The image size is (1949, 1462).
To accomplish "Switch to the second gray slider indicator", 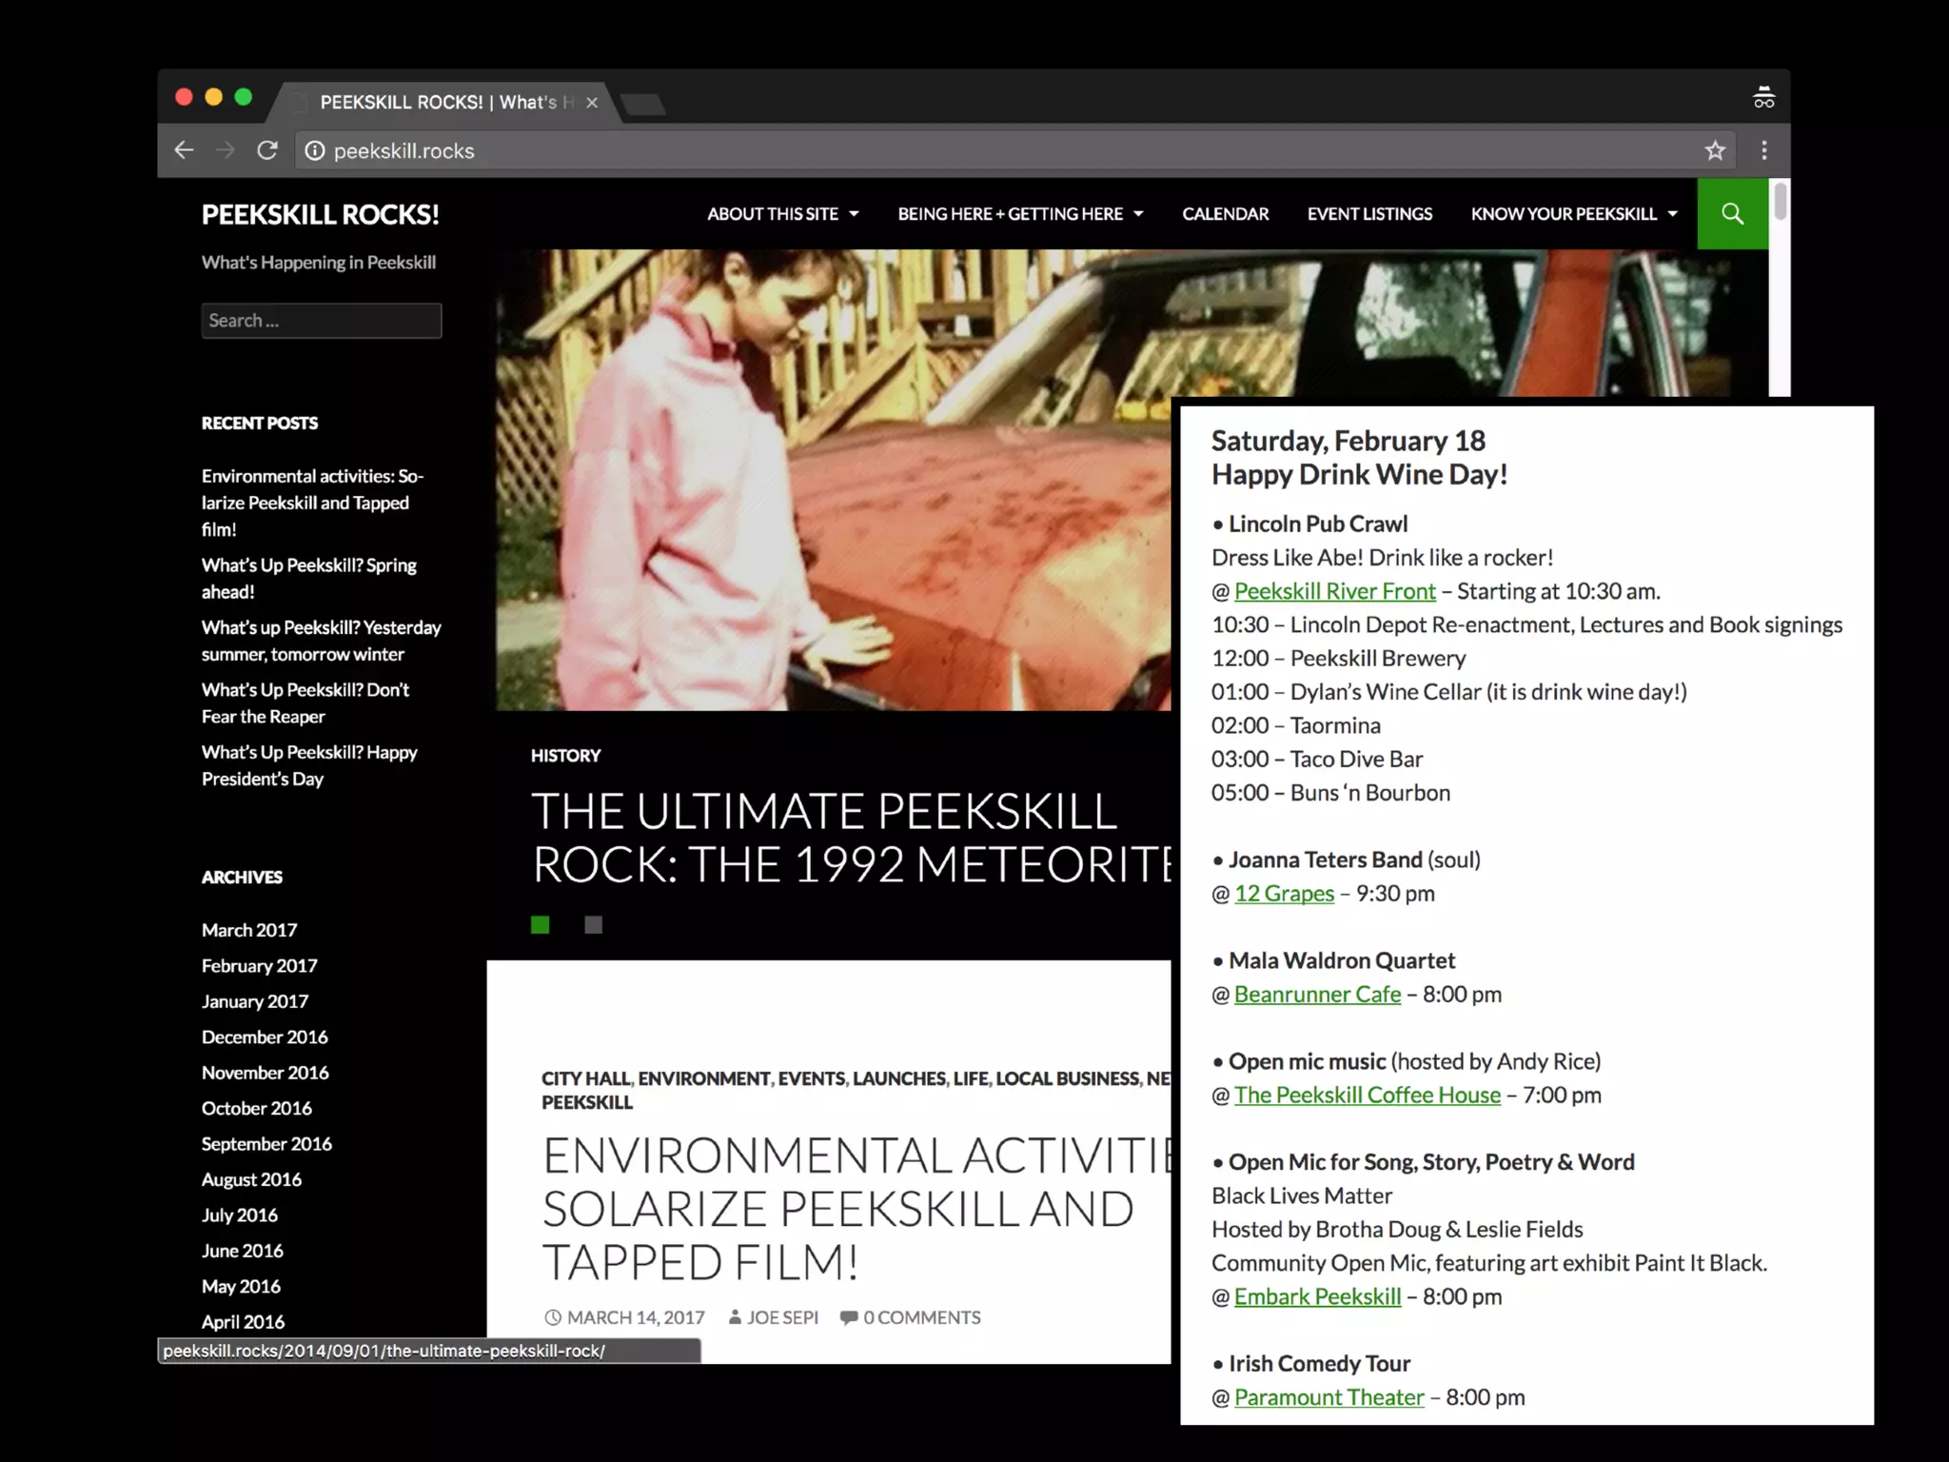I will click(593, 925).
